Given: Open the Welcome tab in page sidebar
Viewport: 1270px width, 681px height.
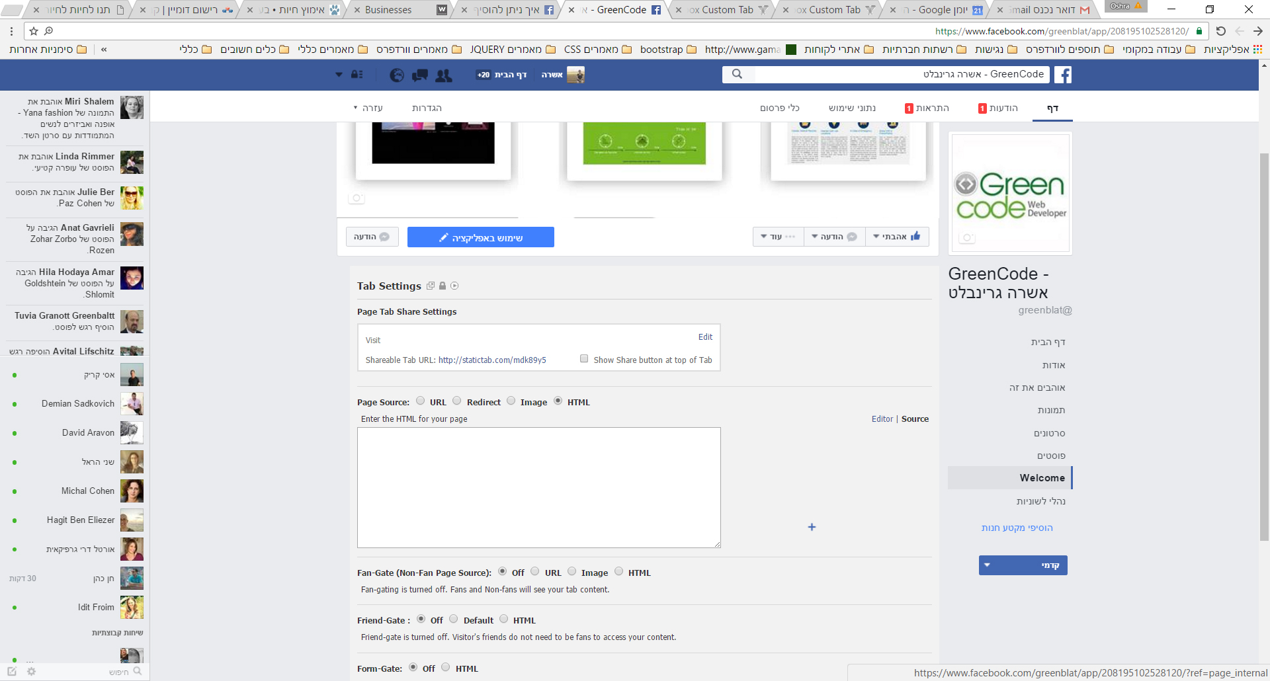Looking at the screenshot, I should [x=1042, y=477].
